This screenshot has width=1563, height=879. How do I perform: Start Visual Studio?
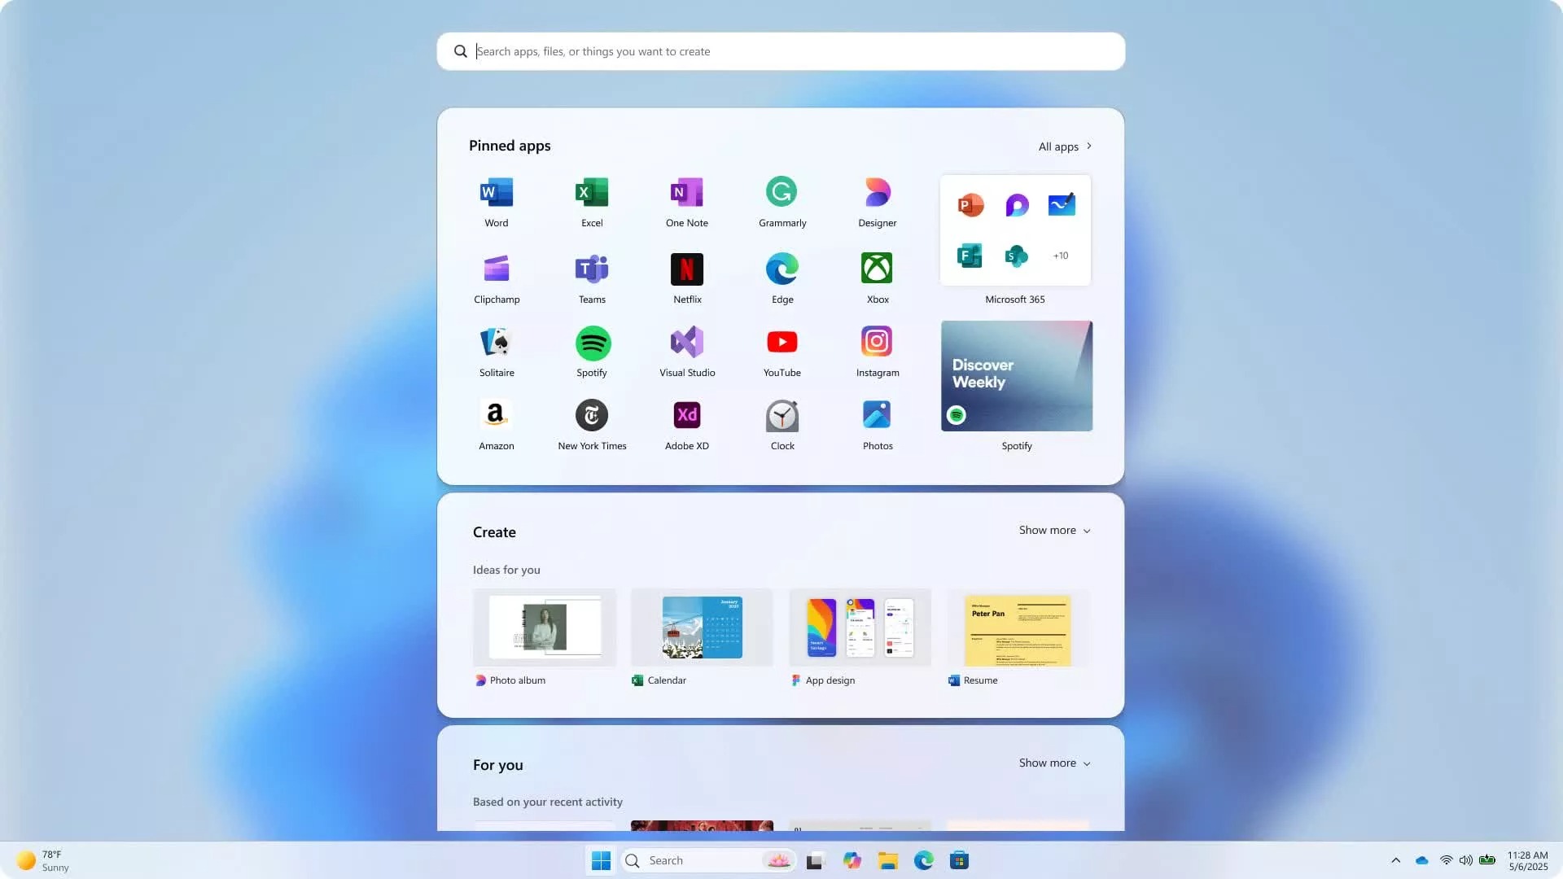pyautogui.click(x=687, y=350)
